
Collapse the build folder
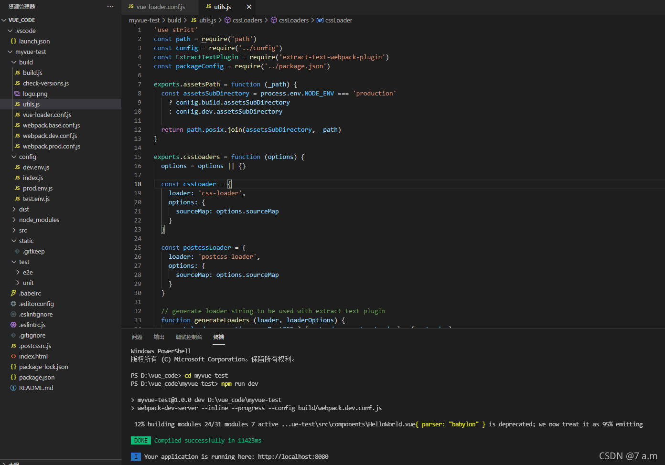point(14,62)
